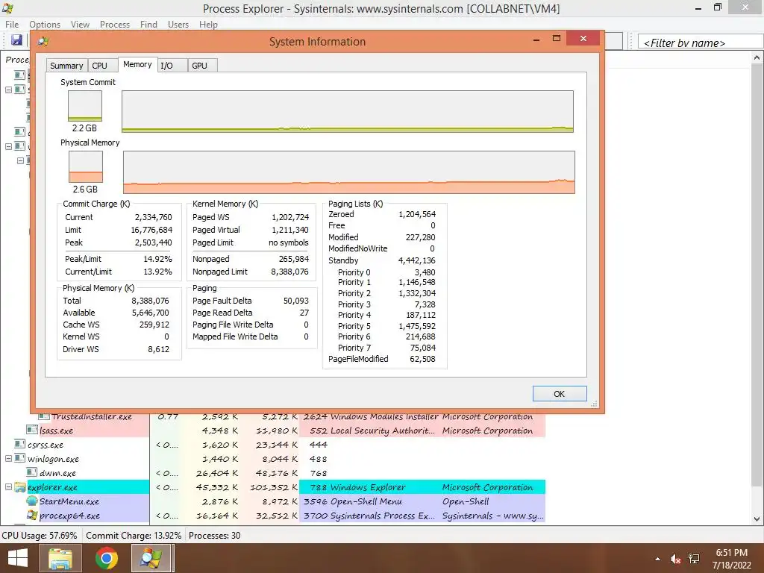Select the explorer.exe process row

click(x=273, y=486)
